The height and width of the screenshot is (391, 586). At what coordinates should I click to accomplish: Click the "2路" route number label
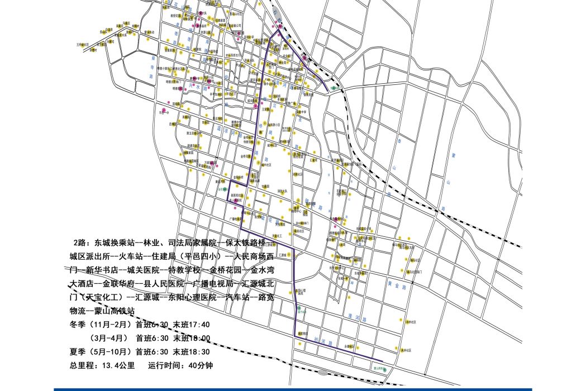[81, 243]
